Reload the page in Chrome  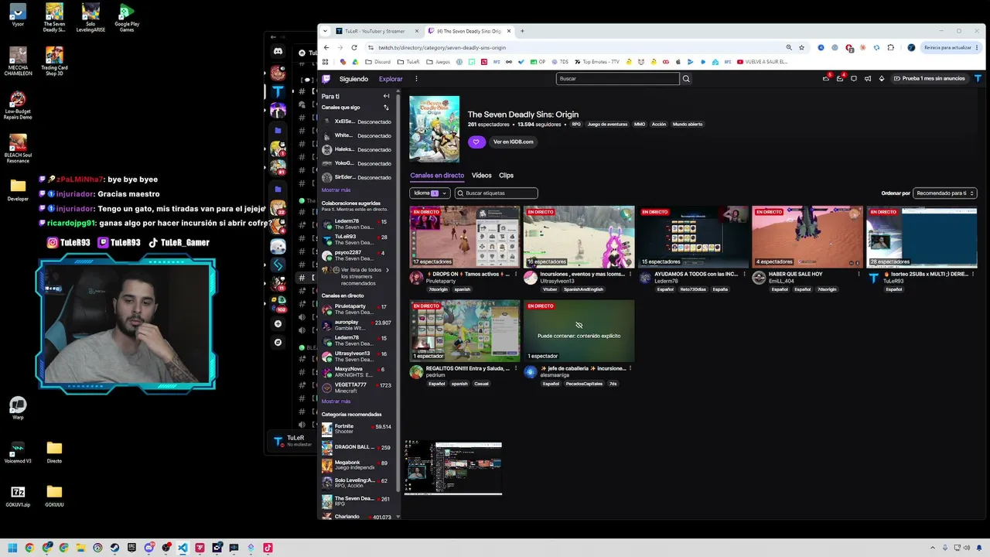coord(354,47)
